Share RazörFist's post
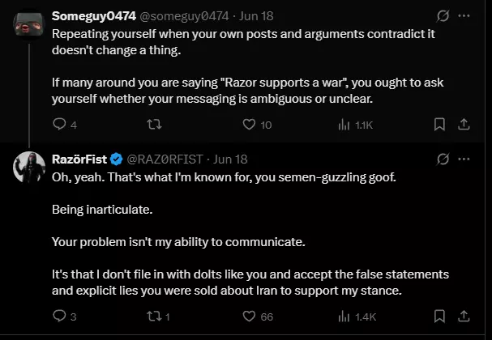The width and height of the screenshot is (492, 340). click(464, 317)
